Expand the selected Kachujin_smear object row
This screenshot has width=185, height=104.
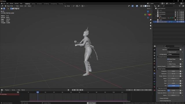click(156, 22)
